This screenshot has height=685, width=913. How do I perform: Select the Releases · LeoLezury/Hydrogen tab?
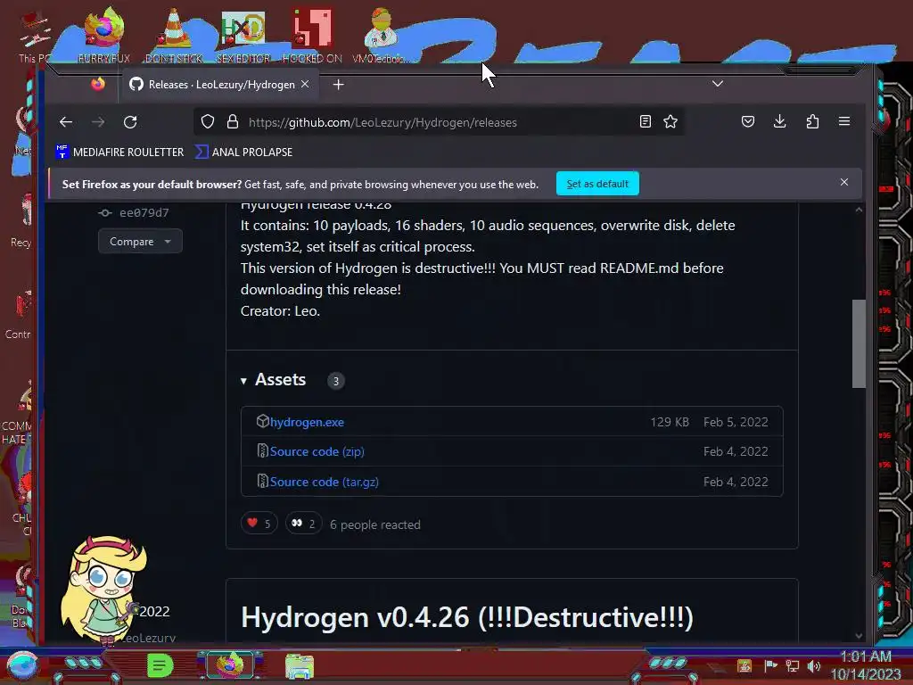coord(220,85)
